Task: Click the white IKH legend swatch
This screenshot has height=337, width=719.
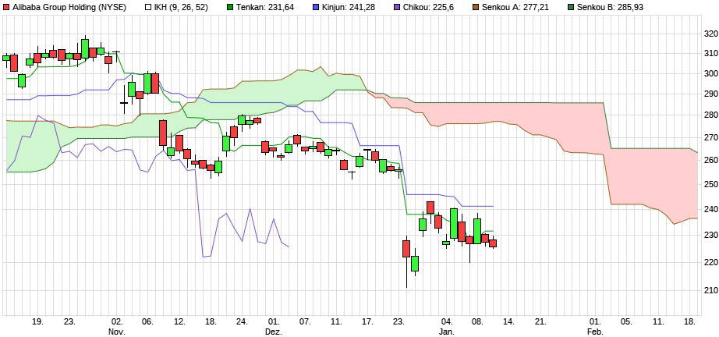Action: pyautogui.click(x=149, y=7)
